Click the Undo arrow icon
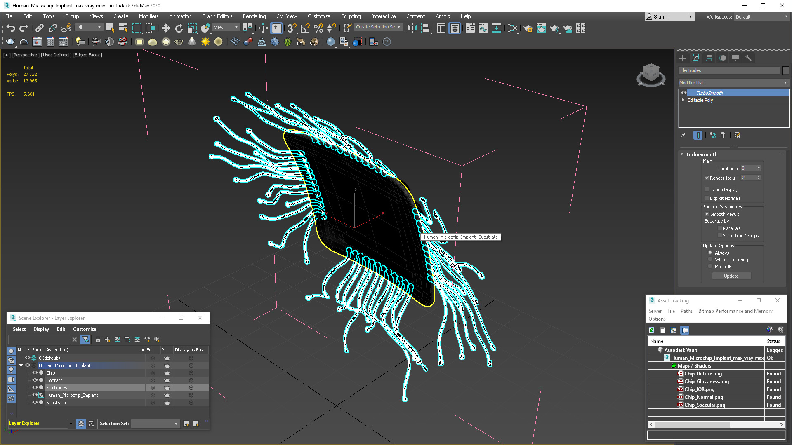Image resolution: width=792 pixels, height=445 pixels. point(11,28)
